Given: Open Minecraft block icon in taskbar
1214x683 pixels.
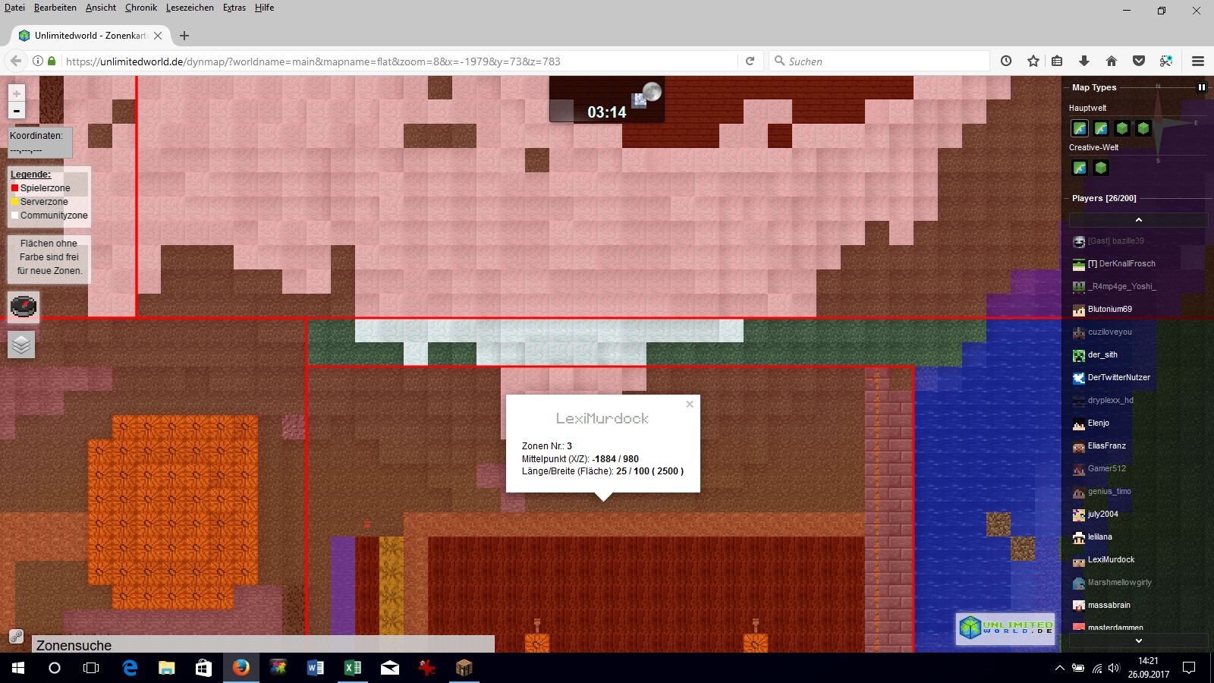Looking at the screenshot, I should point(464,668).
